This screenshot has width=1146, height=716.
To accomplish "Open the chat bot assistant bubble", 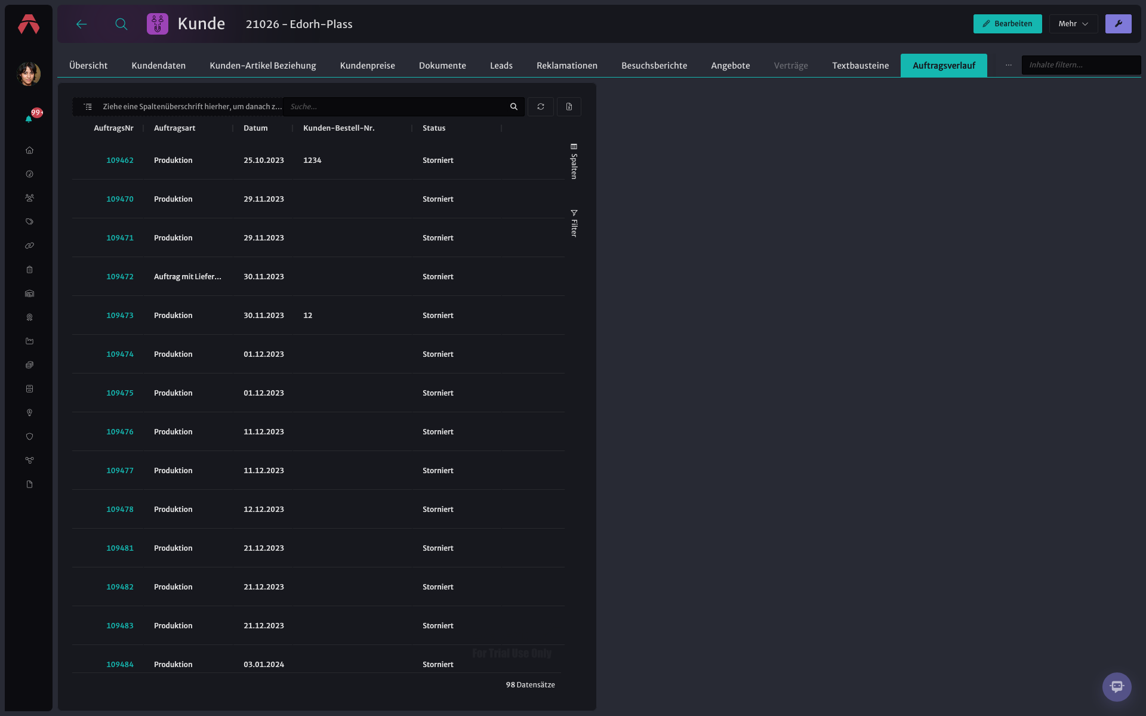I will point(1117,687).
